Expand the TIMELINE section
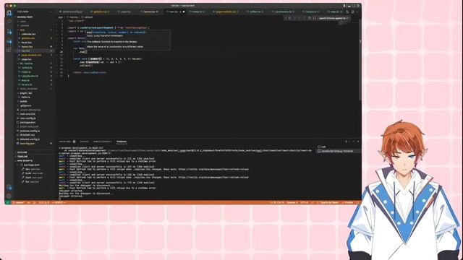The image size is (463, 260). (22, 157)
